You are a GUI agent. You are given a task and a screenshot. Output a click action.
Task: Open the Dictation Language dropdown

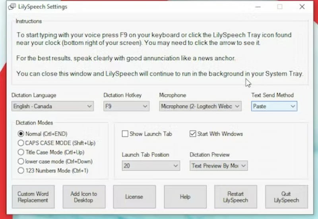[52, 106]
